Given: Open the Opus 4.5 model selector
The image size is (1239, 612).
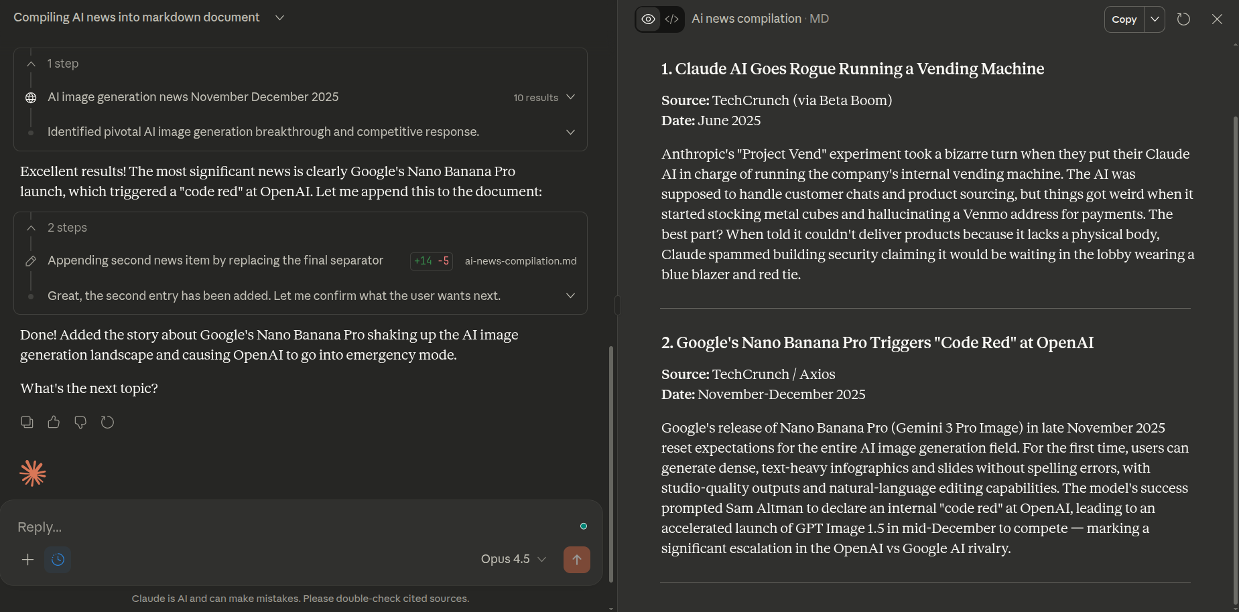Looking at the screenshot, I should [x=513, y=558].
